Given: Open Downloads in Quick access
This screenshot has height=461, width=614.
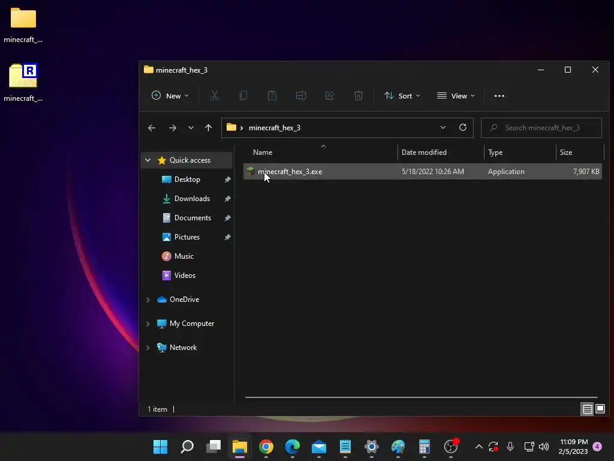Looking at the screenshot, I should pyautogui.click(x=192, y=199).
